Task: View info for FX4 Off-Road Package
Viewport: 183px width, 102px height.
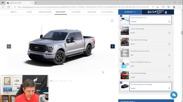Action: pyautogui.click(x=169, y=77)
